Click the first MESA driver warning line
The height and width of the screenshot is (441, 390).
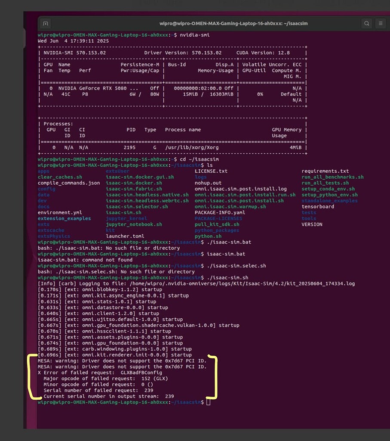pos(121,360)
